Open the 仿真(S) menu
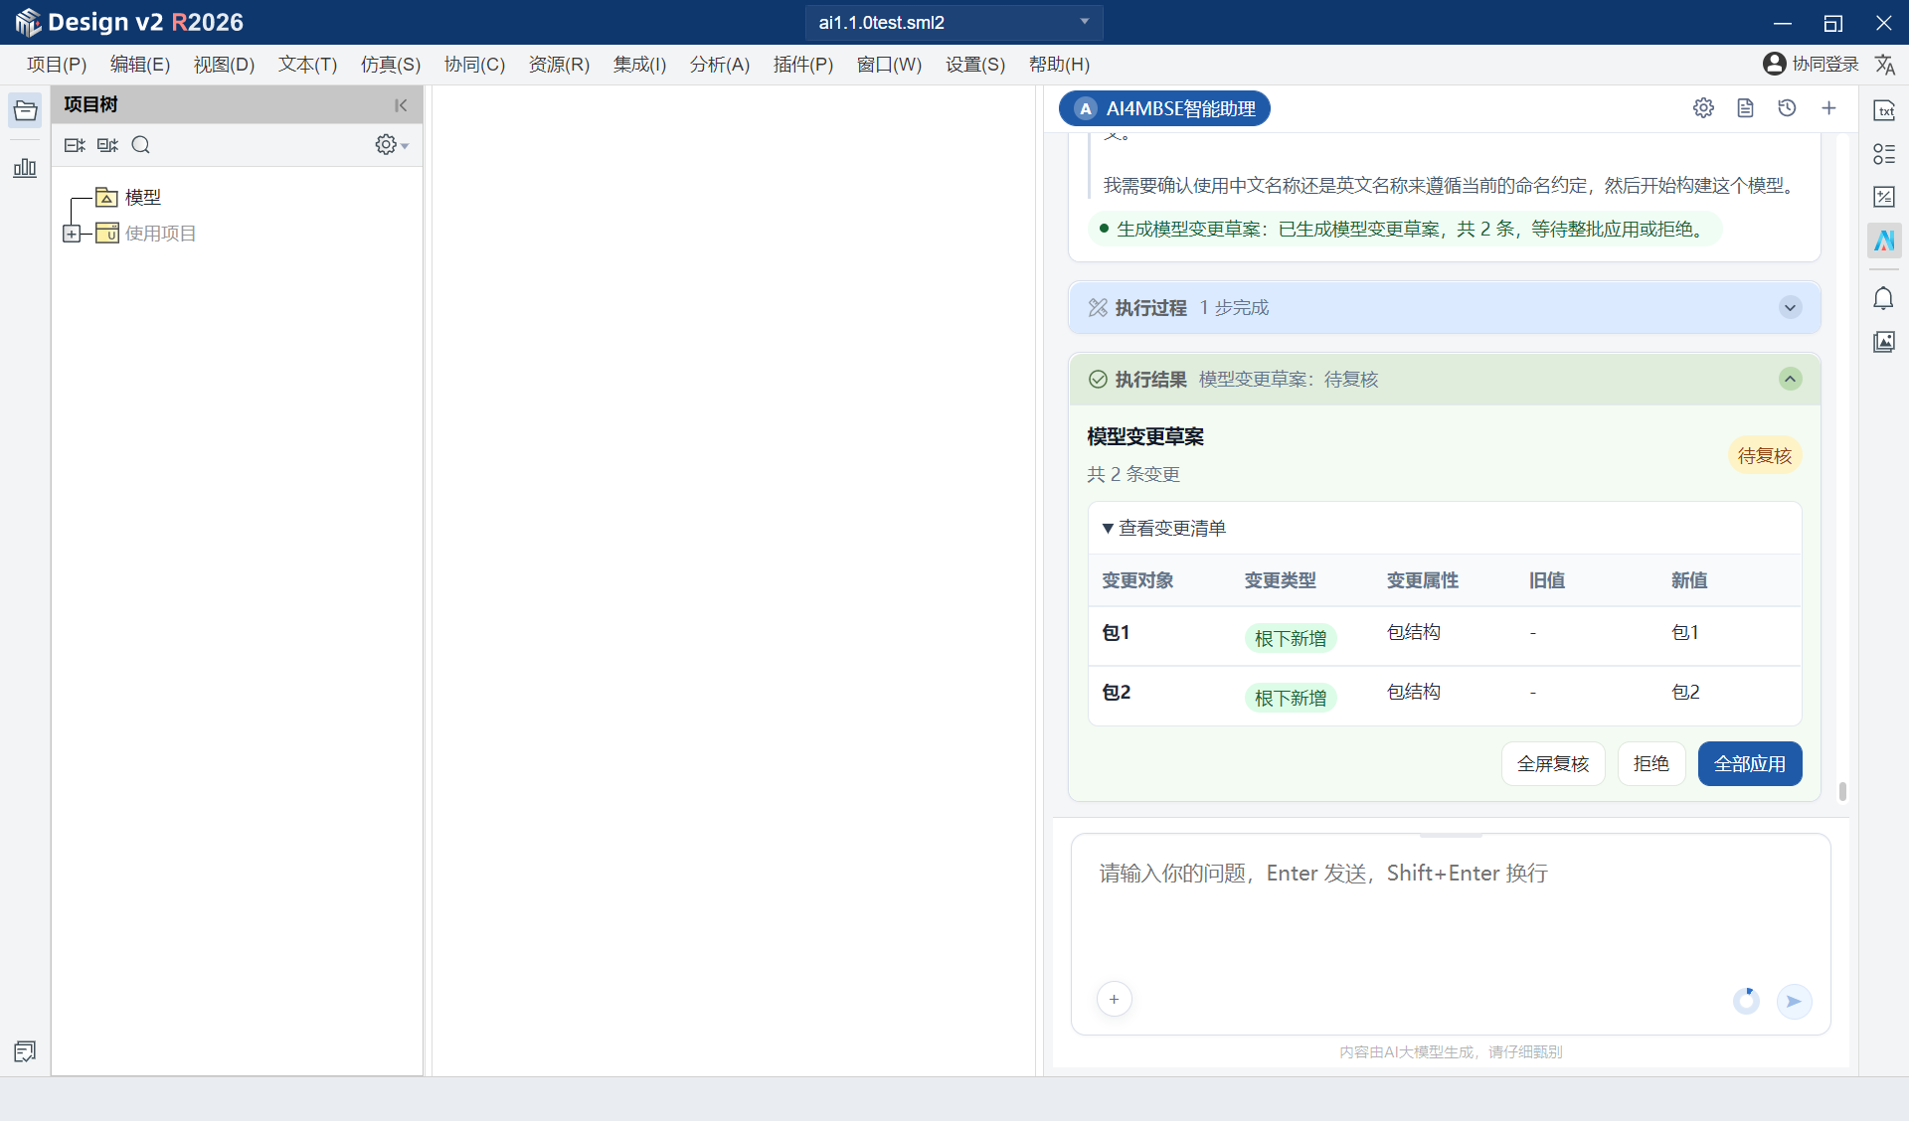The image size is (1909, 1121). click(x=391, y=65)
